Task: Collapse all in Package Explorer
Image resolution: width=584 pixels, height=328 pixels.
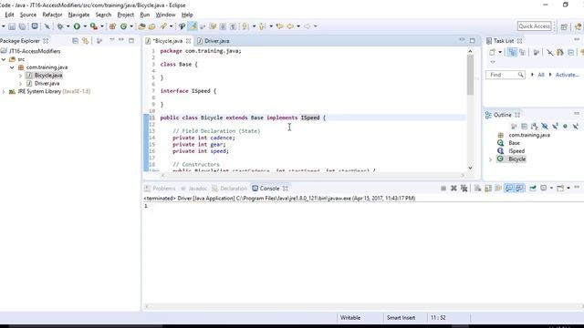Action: click(x=75, y=40)
